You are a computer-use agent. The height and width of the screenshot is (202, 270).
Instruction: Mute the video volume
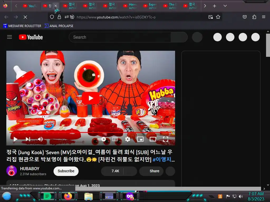point(40,139)
